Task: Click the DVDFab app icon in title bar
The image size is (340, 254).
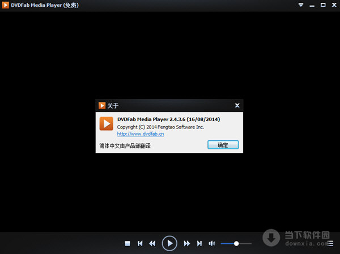Action: click(6, 5)
